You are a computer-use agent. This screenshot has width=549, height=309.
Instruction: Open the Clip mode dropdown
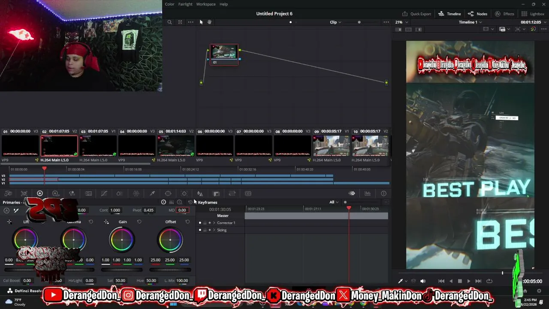[335, 22]
